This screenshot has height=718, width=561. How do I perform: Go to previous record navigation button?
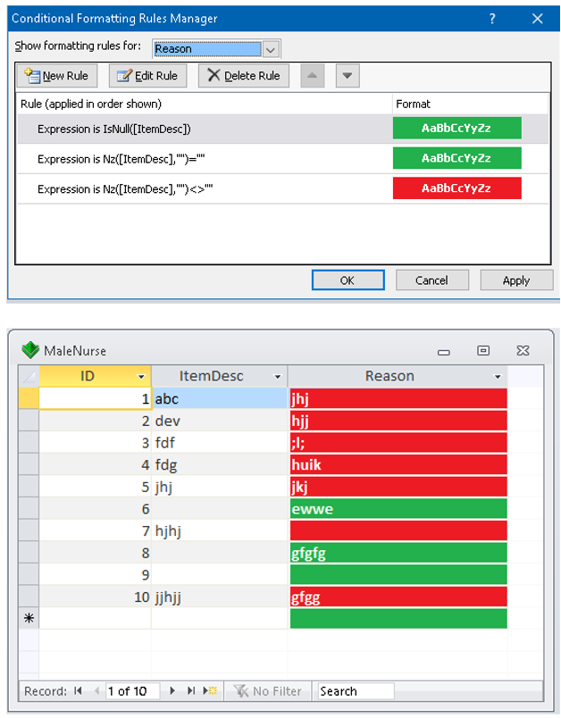(x=96, y=690)
